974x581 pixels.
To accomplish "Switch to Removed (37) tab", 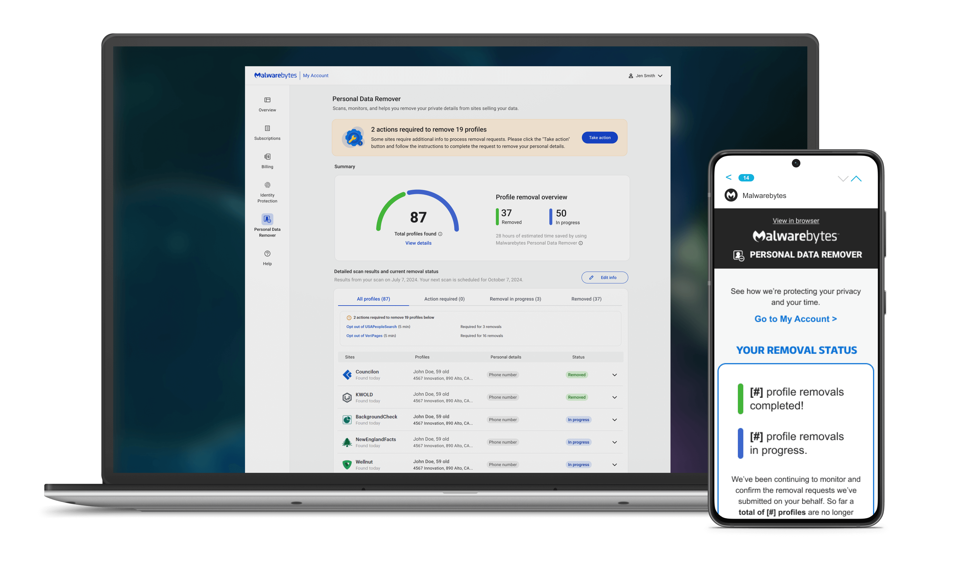I will (586, 299).
